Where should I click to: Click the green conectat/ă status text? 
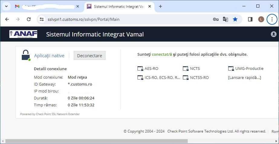pyautogui.click(x=162, y=55)
